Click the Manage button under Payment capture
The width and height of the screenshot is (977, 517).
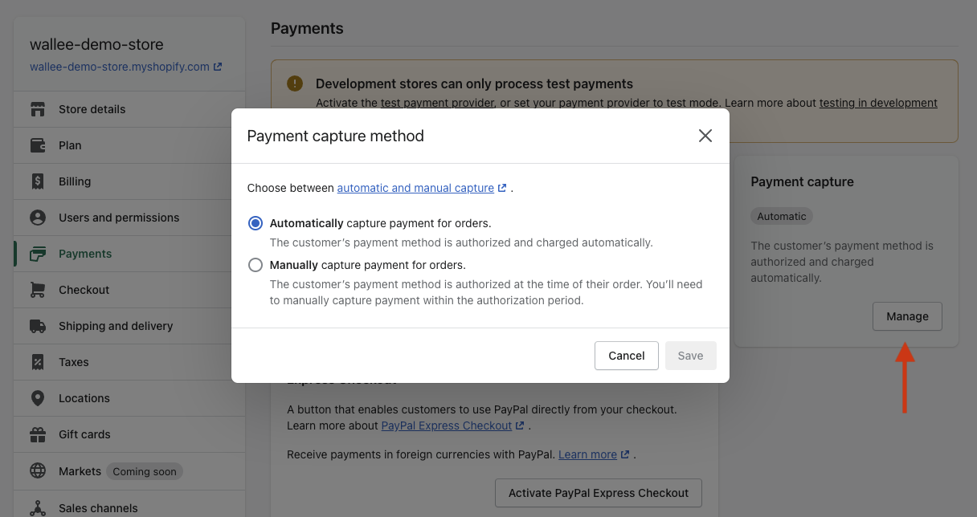click(x=907, y=315)
